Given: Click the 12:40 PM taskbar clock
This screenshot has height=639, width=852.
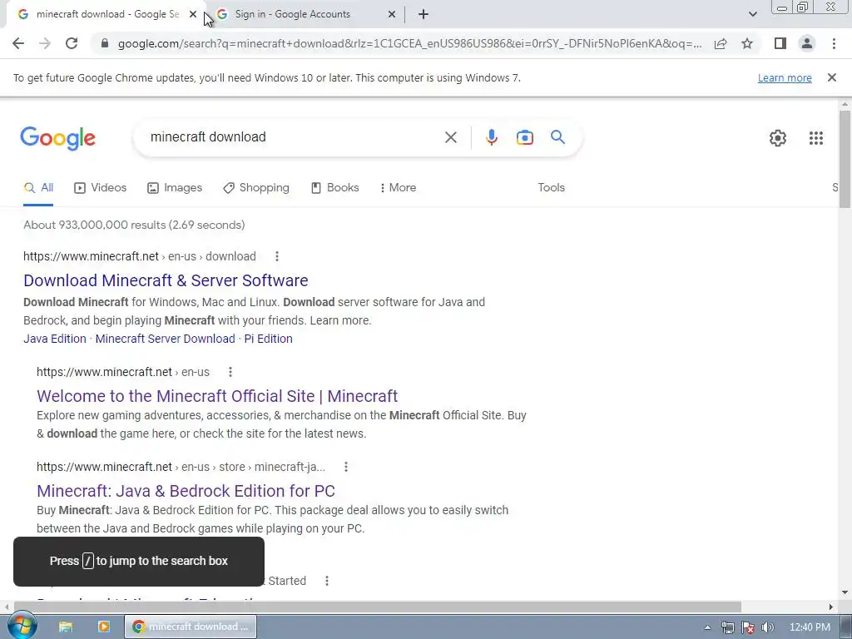Looking at the screenshot, I should pyautogui.click(x=810, y=627).
